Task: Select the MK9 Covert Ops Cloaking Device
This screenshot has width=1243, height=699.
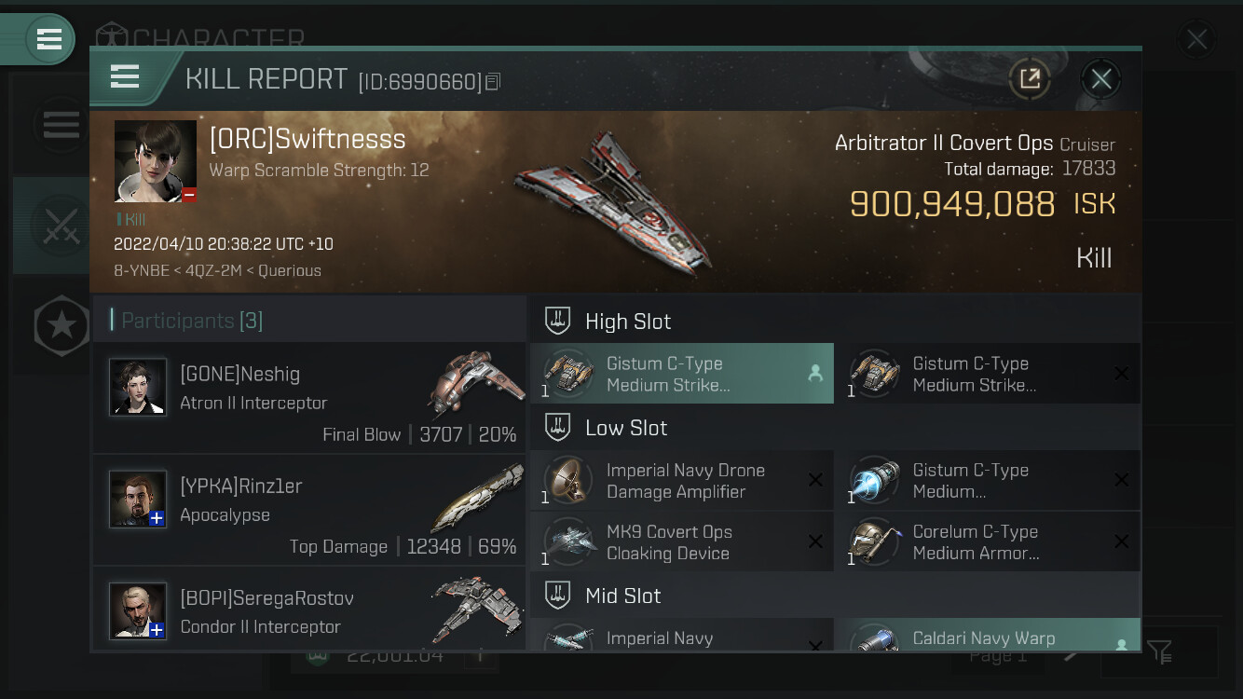Action: tap(682, 541)
